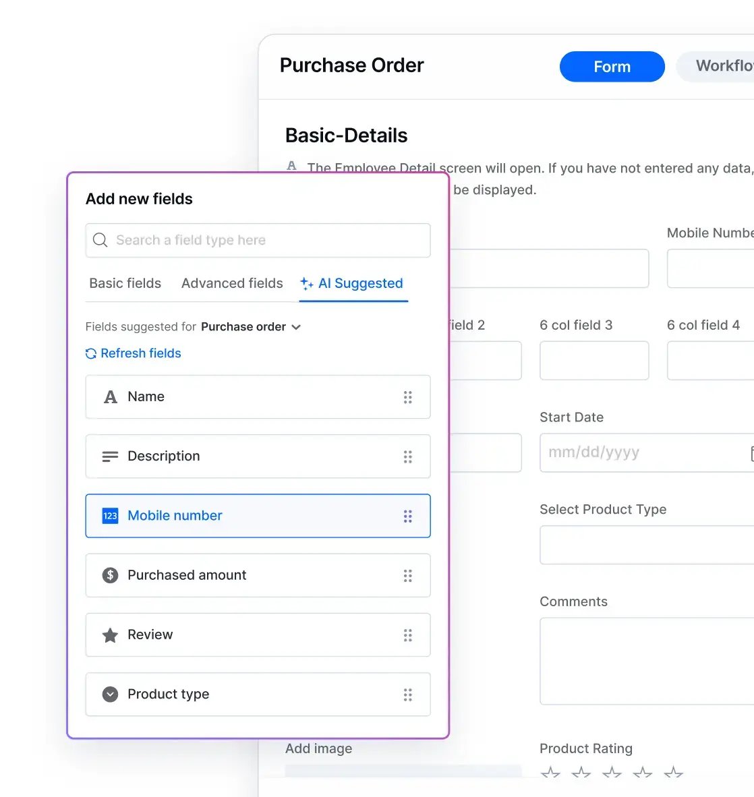Click the search magnifier icon
The width and height of the screenshot is (754, 797).
(100, 240)
